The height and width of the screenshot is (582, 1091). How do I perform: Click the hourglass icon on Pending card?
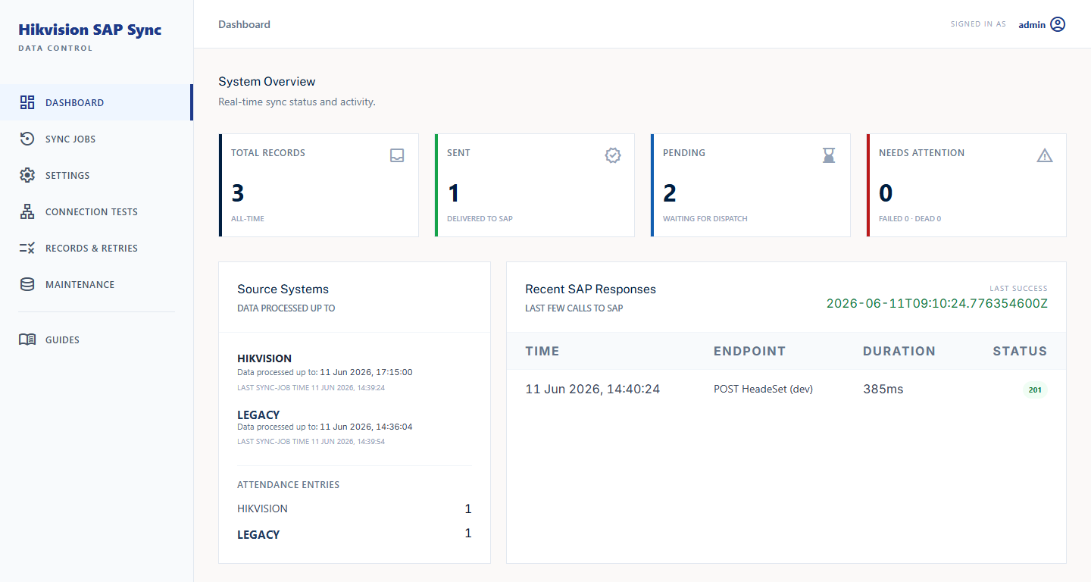coord(829,155)
